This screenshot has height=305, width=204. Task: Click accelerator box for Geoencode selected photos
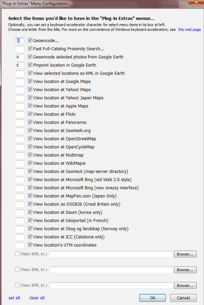20,57
